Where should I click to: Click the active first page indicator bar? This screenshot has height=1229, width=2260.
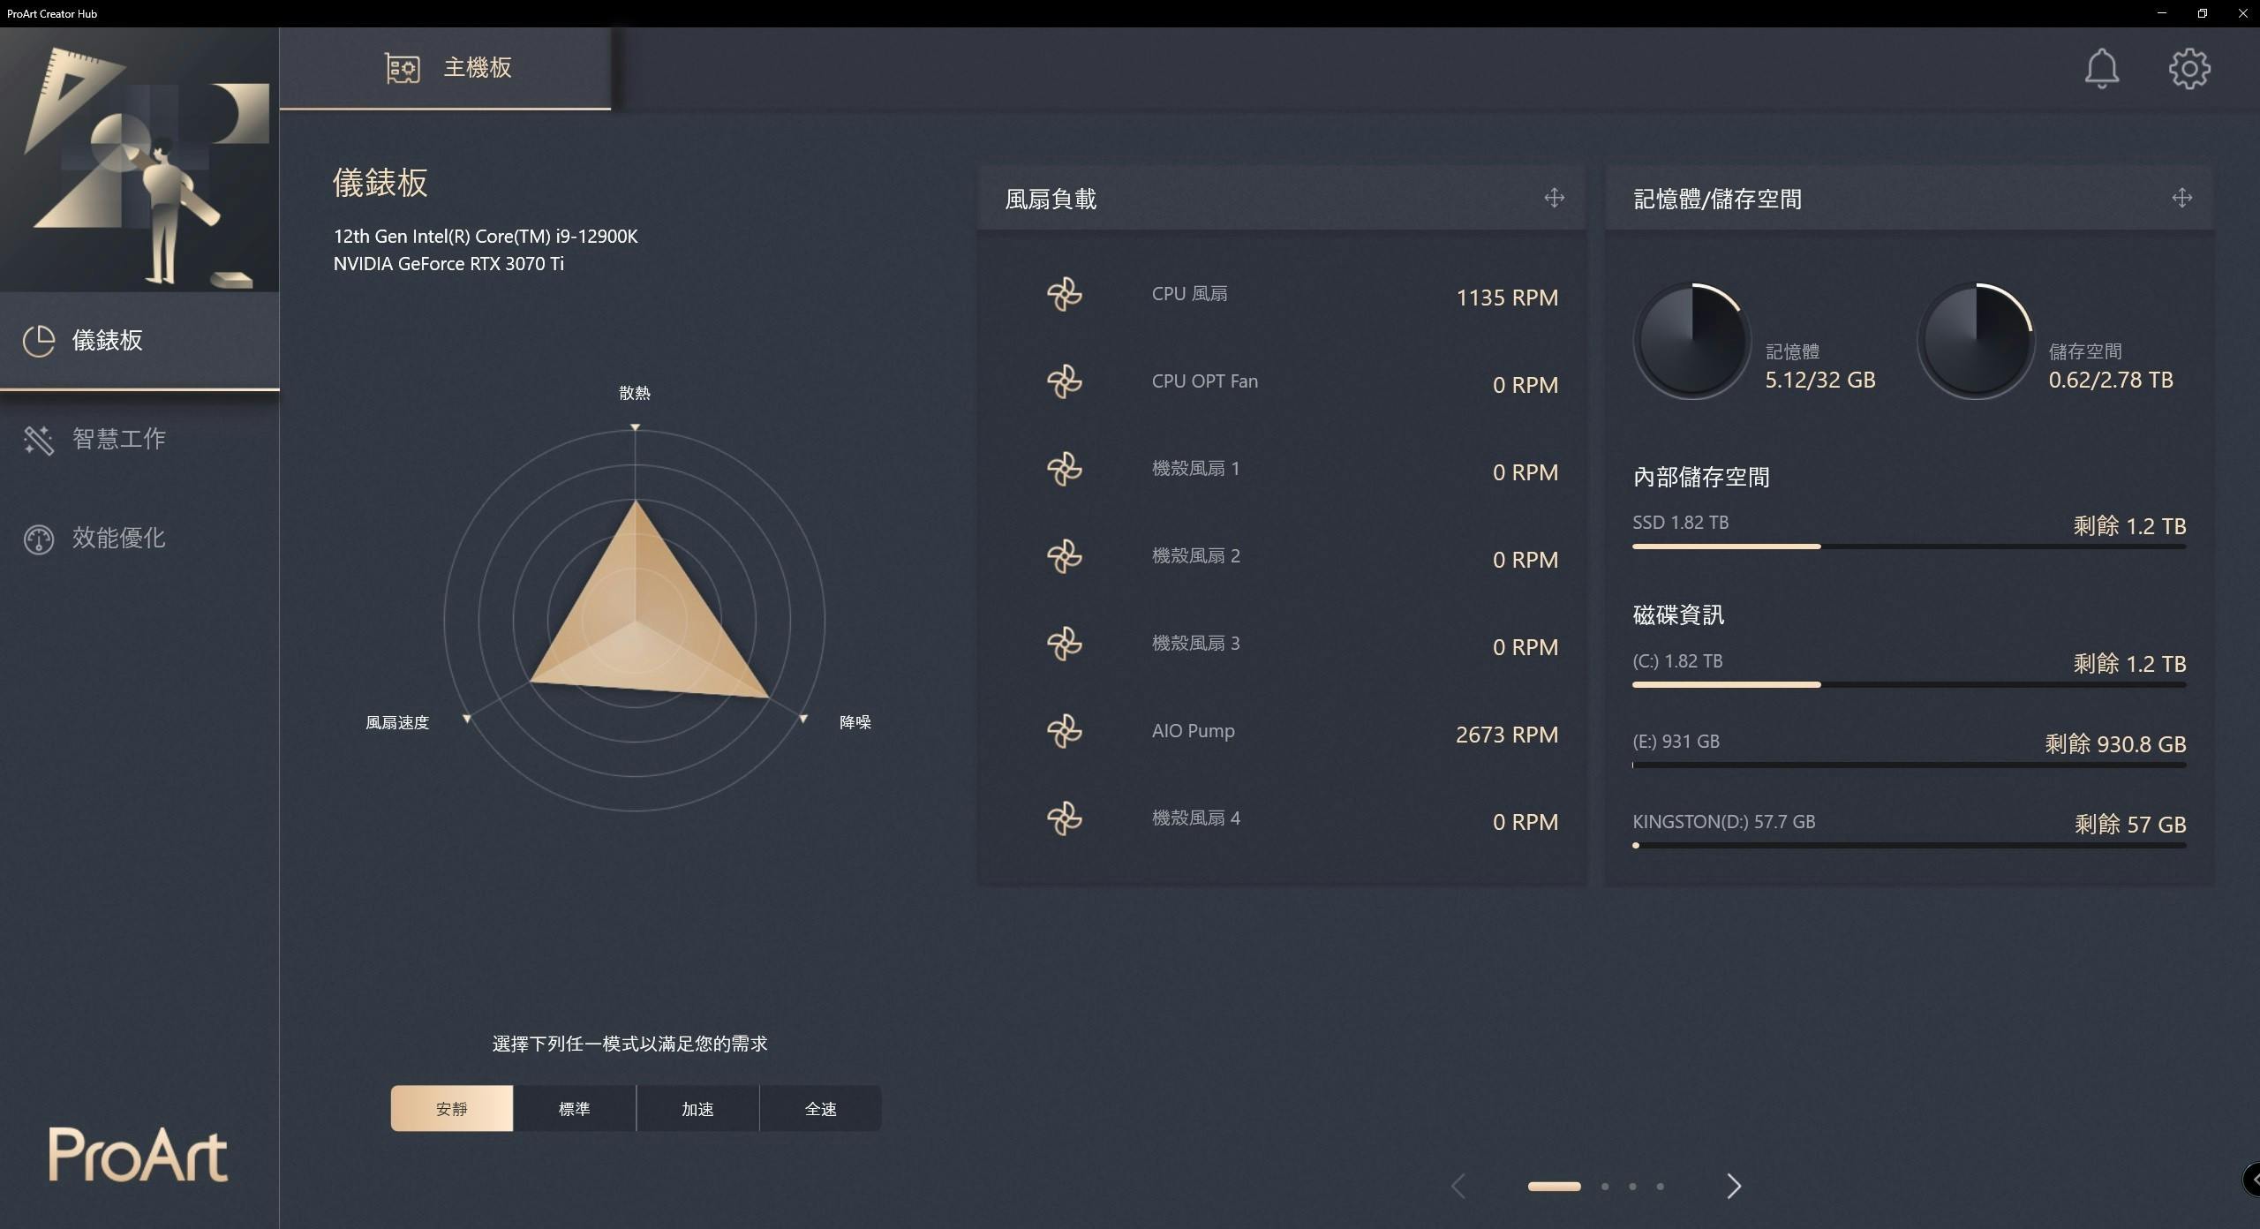click(x=1554, y=1187)
